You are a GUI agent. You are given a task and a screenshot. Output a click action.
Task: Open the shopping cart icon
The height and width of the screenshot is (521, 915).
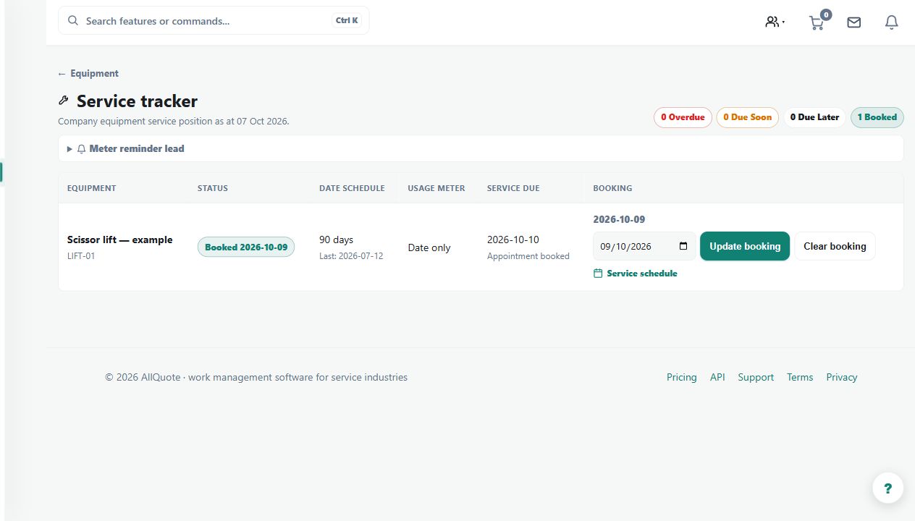(817, 23)
